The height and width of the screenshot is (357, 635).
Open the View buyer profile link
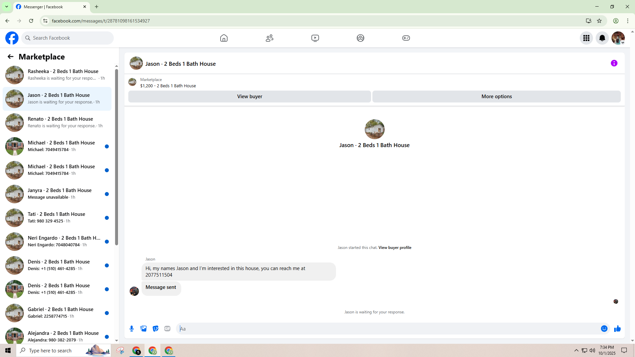click(x=395, y=248)
